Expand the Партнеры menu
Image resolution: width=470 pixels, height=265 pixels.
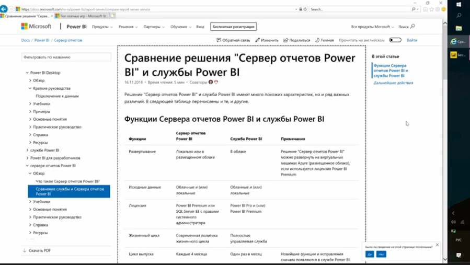click(154, 27)
